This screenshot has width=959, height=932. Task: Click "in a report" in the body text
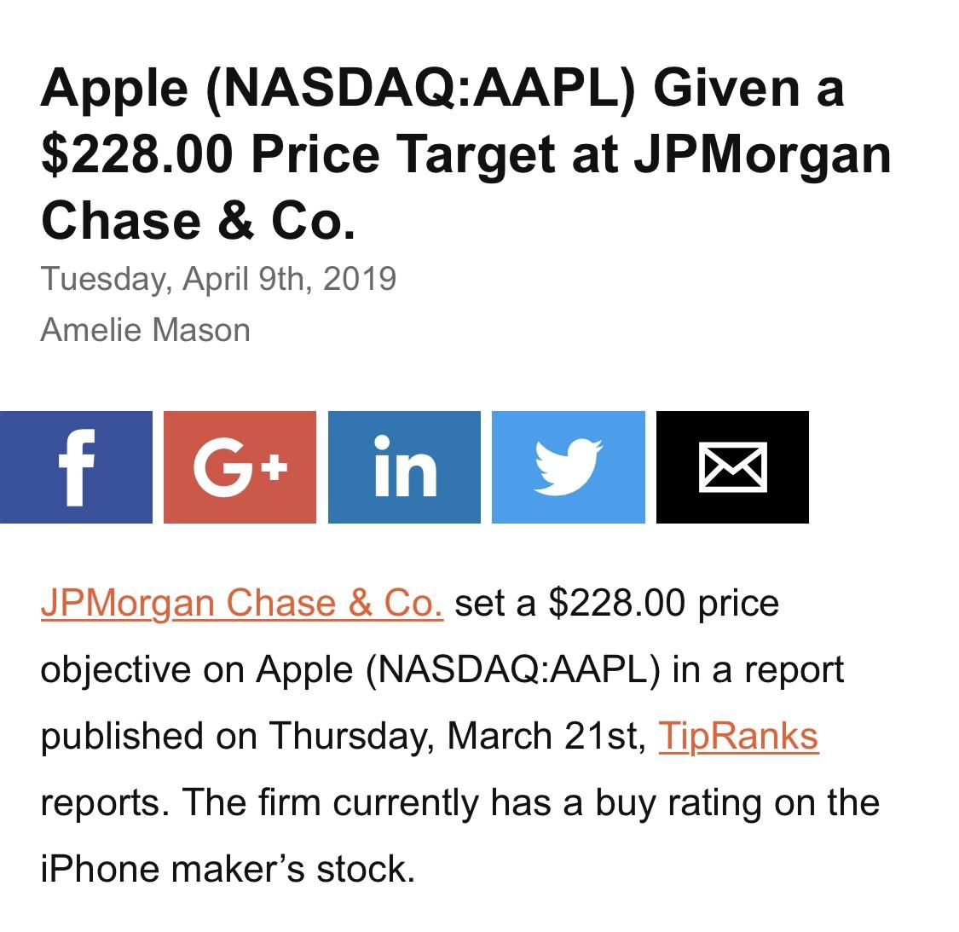pyautogui.click(x=758, y=670)
